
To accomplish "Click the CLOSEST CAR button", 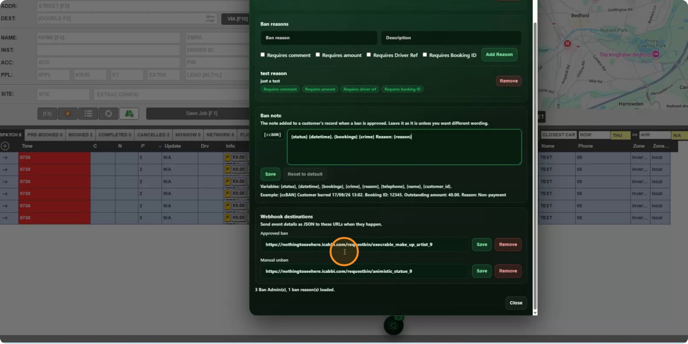I will (x=559, y=135).
